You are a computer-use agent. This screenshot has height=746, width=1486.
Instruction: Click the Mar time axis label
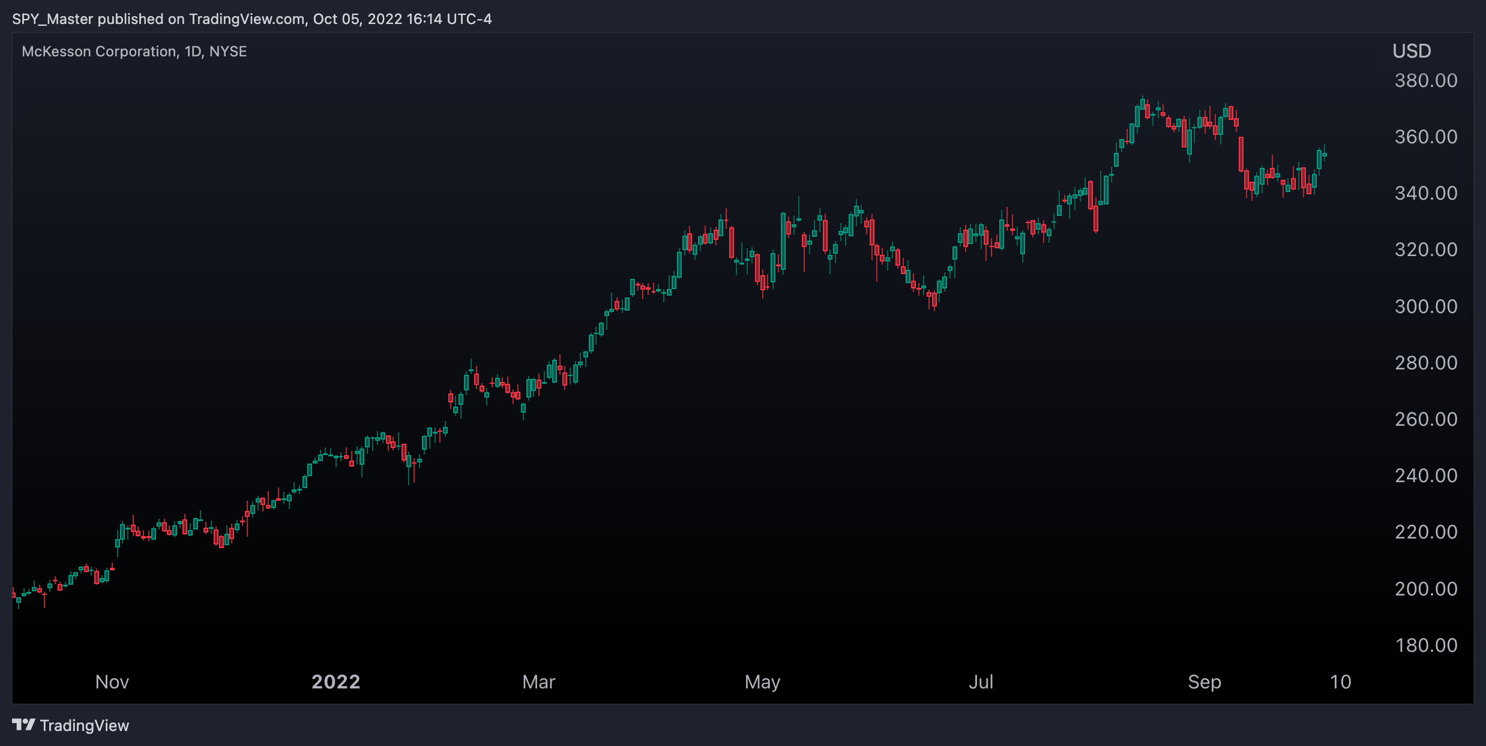tap(539, 682)
